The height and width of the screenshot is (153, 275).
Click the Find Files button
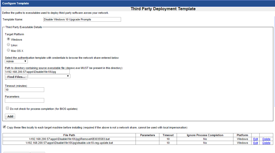click(16, 77)
